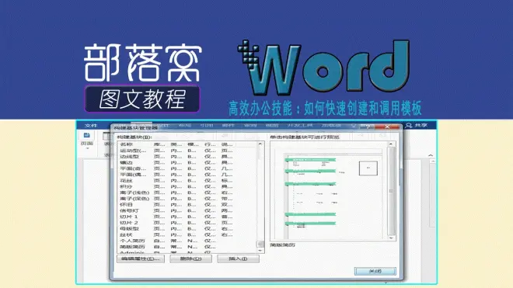Click the 编辑属性(E)... button

click(141, 259)
